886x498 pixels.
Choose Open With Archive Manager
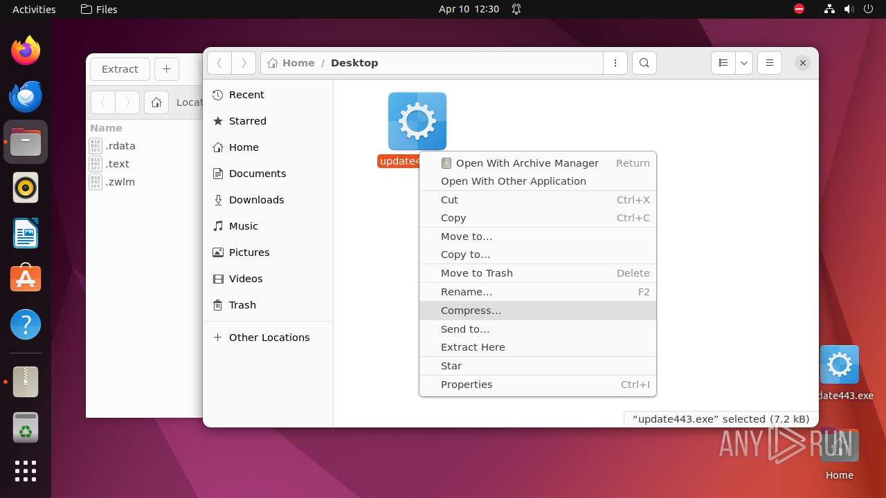click(538, 163)
